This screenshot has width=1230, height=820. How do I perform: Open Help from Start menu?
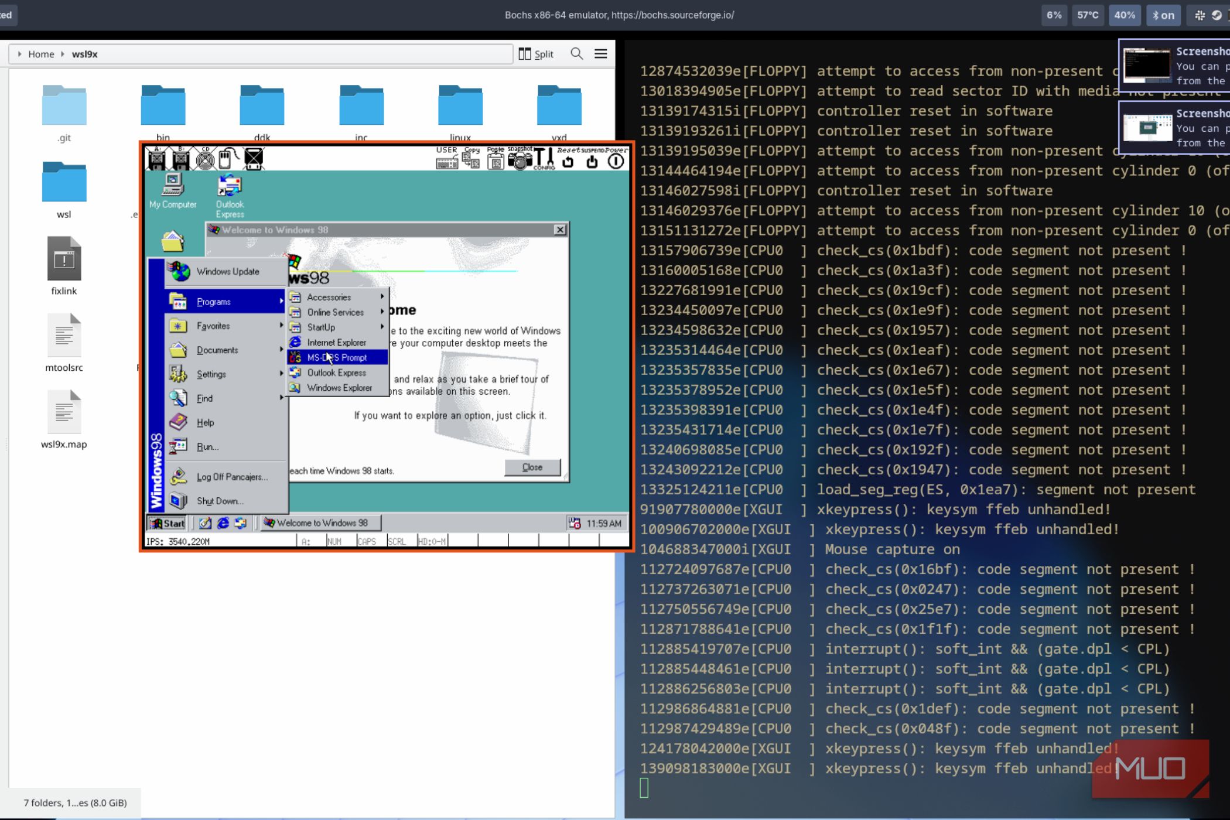[227, 422]
